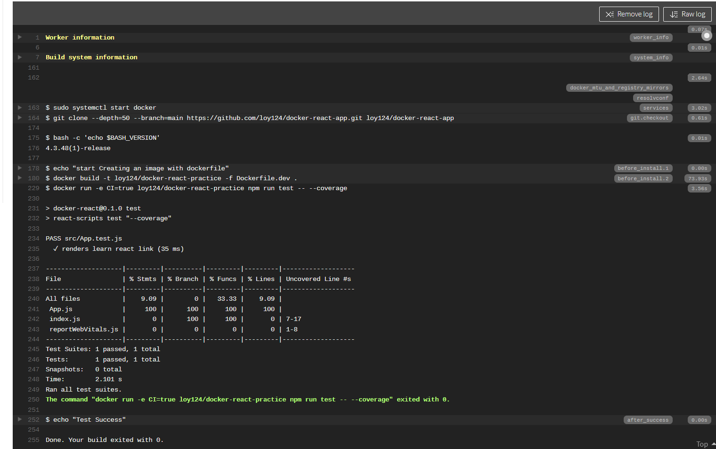This screenshot has width=716, height=449.
Task: Click the 4.3.48(1)-release line
Action: pyautogui.click(x=78, y=148)
